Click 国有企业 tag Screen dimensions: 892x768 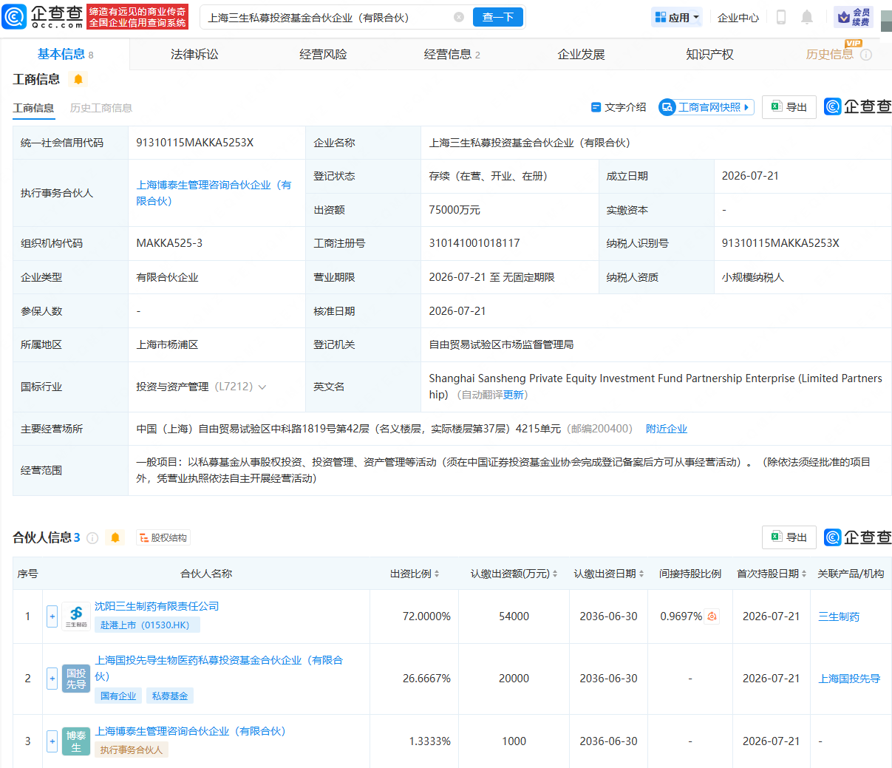118,696
